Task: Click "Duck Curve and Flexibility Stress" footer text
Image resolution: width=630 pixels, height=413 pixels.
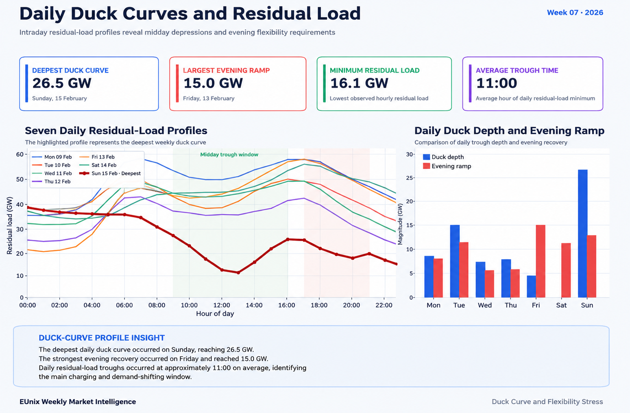Action: point(547,402)
